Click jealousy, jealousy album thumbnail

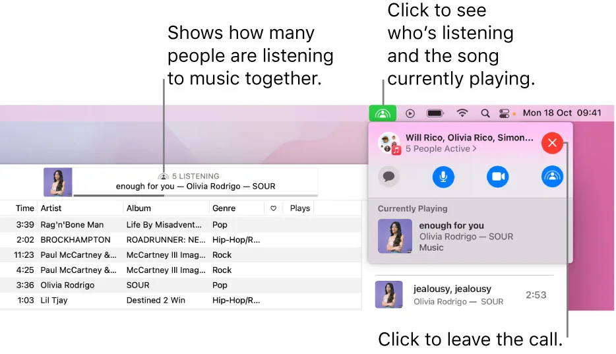coord(388,295)
